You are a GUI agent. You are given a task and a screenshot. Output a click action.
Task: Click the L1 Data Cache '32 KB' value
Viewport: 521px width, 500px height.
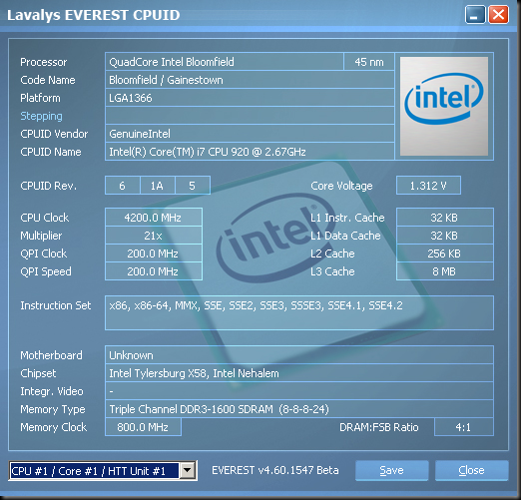(445, 236)
